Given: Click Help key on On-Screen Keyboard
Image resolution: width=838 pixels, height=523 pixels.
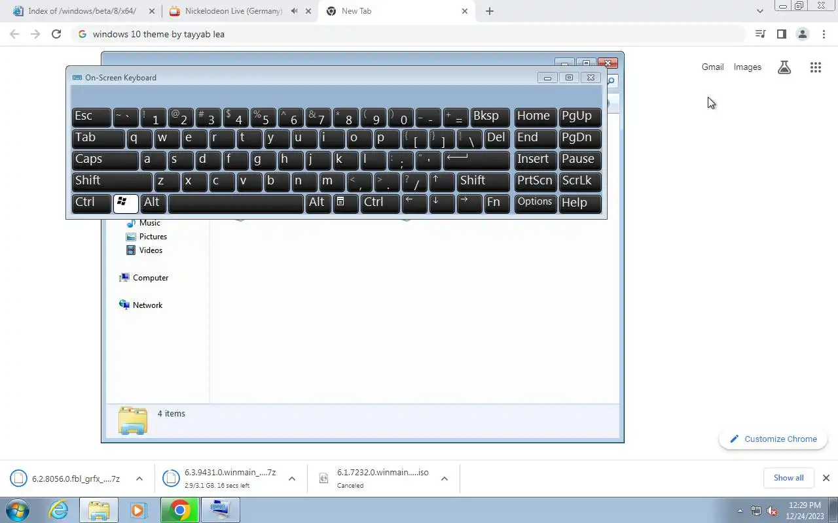Looking at the screenshot, I should click(x=581, y=203).
